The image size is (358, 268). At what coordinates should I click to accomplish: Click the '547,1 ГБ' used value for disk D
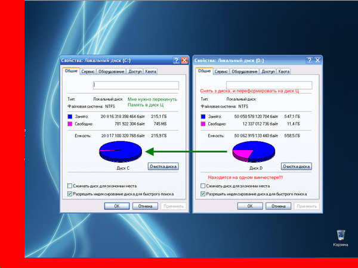pos(292,117)
